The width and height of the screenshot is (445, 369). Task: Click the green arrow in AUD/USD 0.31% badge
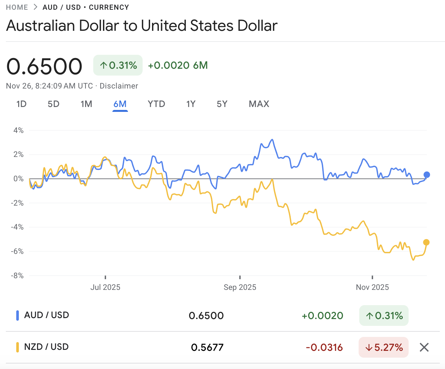370,315
